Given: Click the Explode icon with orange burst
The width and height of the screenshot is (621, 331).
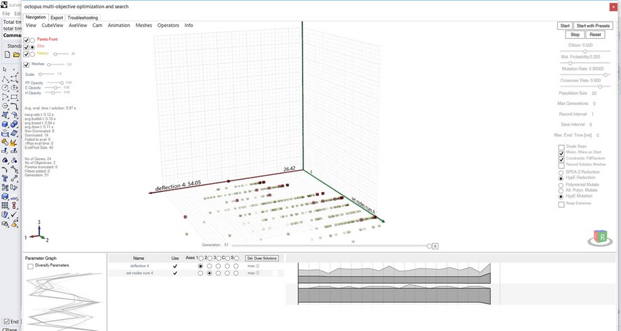Looking at the screenshot, I should 14,142.
